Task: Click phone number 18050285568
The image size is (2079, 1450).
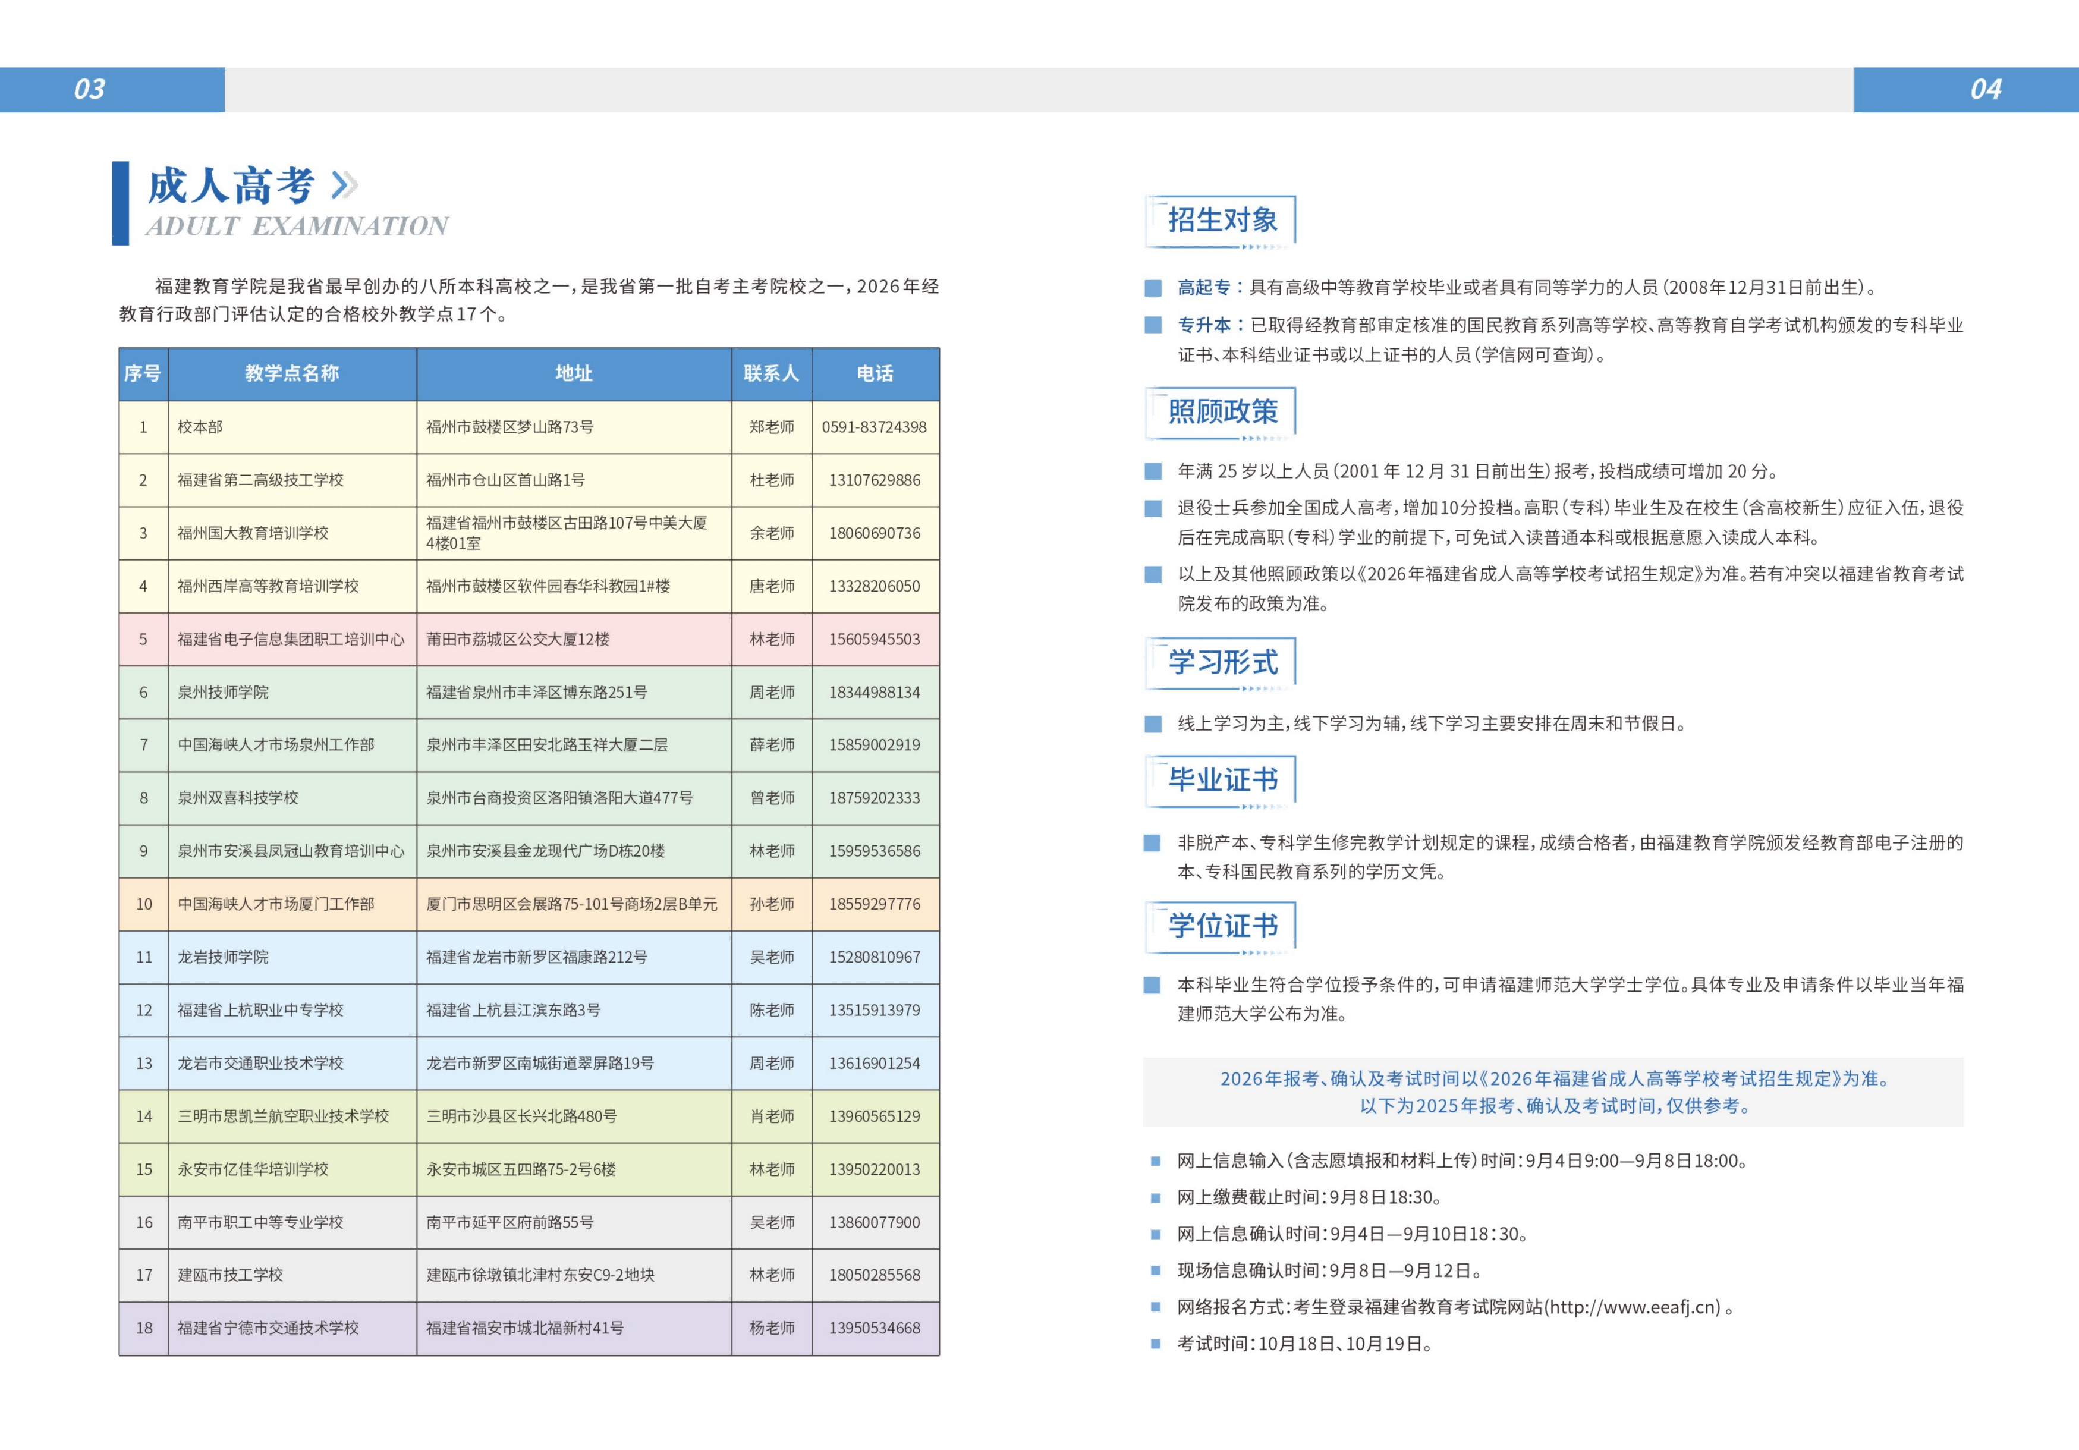Action: (875, 1275)
